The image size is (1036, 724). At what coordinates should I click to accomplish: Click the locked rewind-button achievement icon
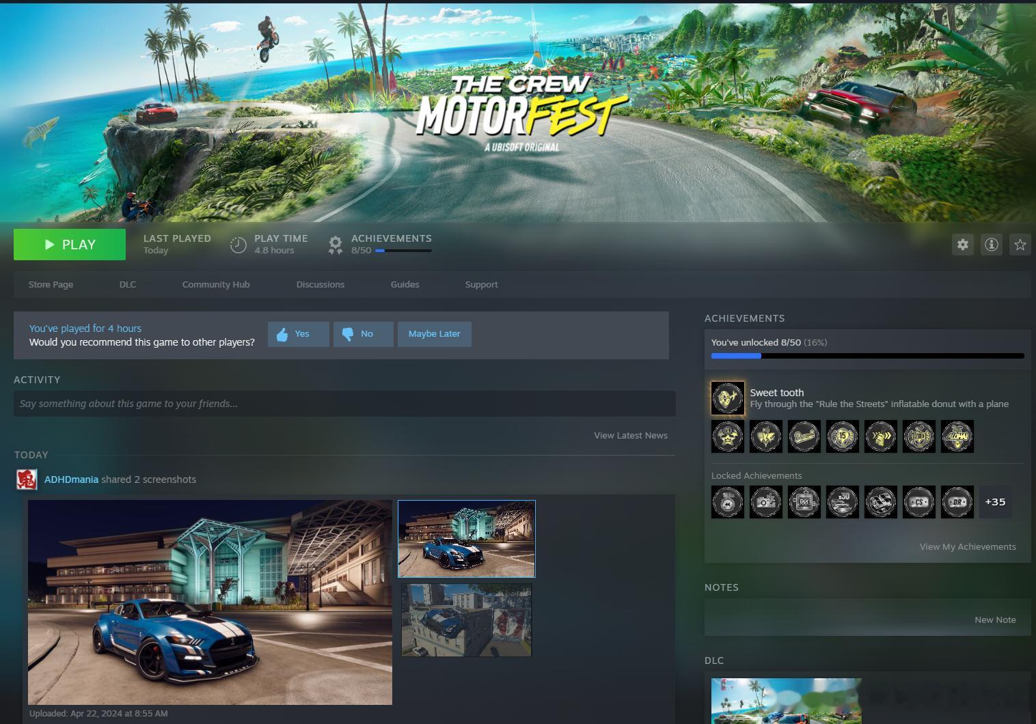[x=728, y=502]
